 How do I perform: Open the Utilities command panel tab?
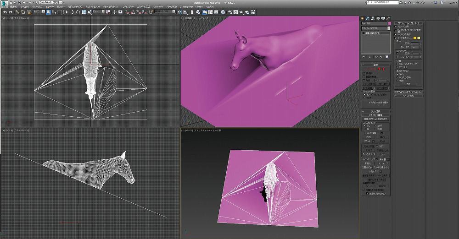pyautogui.click(x=388, y=18)
